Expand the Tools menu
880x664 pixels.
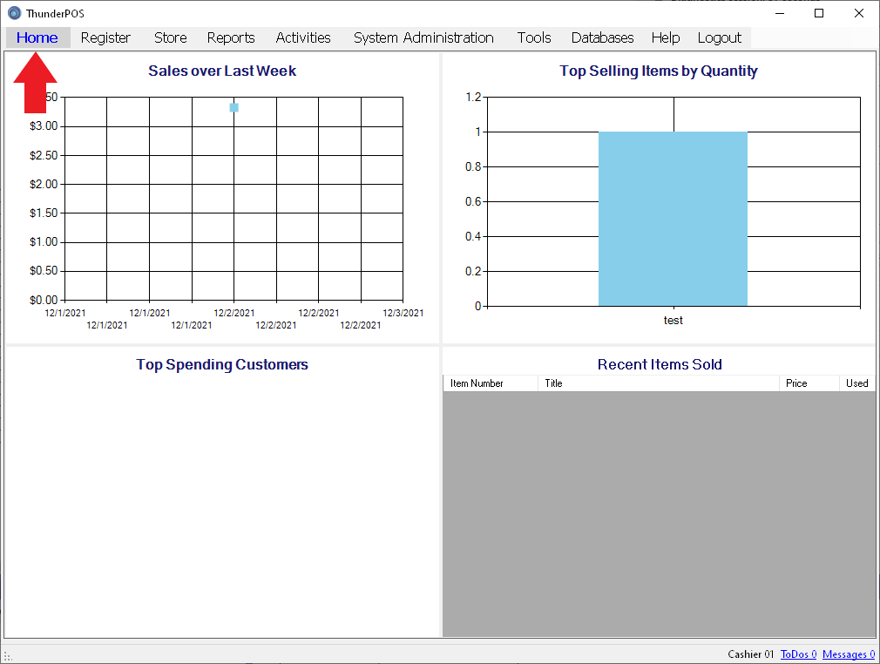point(534,37)
